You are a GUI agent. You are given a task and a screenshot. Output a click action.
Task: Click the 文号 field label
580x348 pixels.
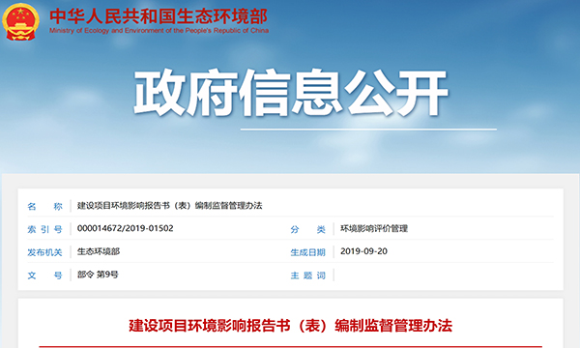tap(44, 275)
